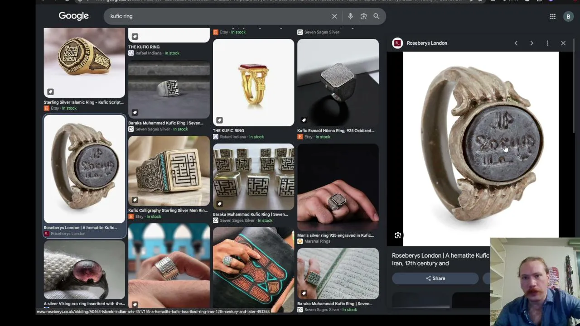Screen dimensions: 580x326
Task: Select thumbnail of hand with ring before blue arches
Action: pos(169,266)
